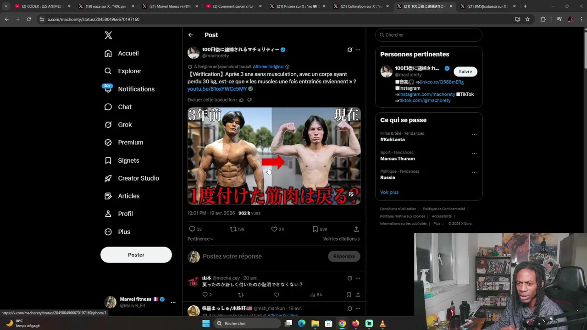Click Voir les citations
587x330 pixels.
click(341, 239)
